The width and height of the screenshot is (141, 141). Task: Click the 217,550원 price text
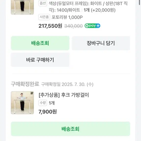(50, 26)
